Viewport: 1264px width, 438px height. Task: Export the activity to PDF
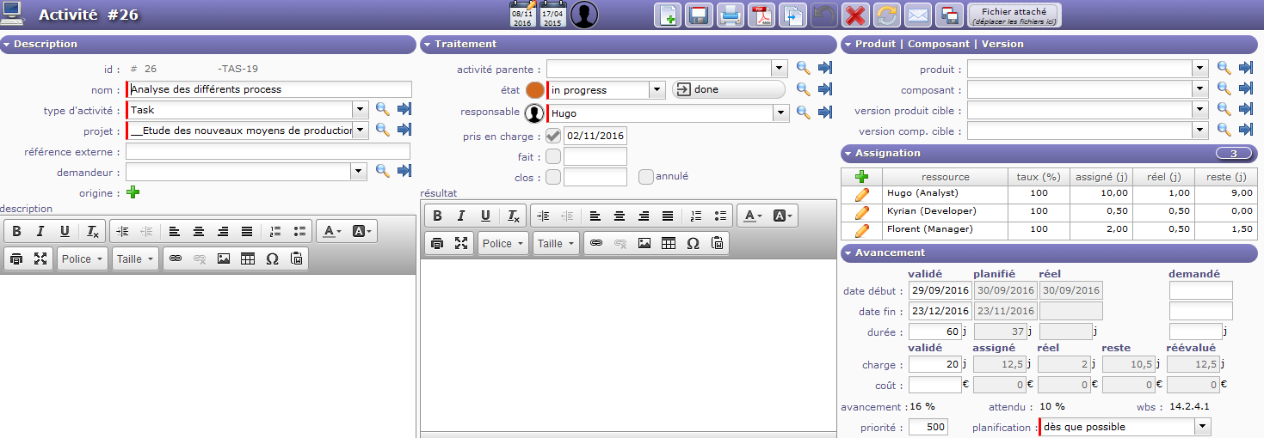coord(761,15)
